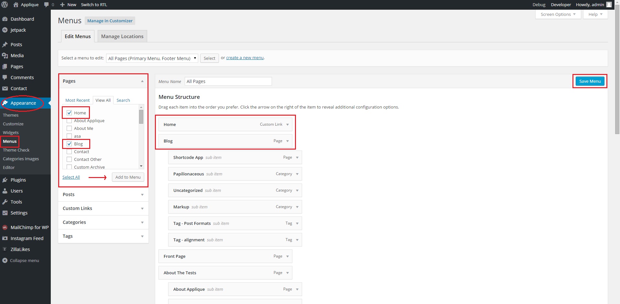Screen dimensions: 620x304
Task: Click the Pages list scrollbar thumb
Action: pos(141,117)
